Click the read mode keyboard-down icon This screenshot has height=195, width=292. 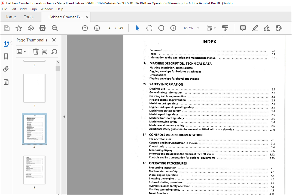coord(225,28)
